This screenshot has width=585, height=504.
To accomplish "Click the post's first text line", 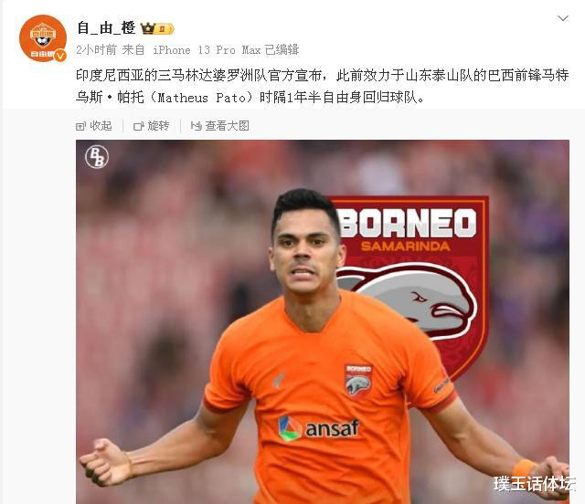I will [x=323, y=76].
